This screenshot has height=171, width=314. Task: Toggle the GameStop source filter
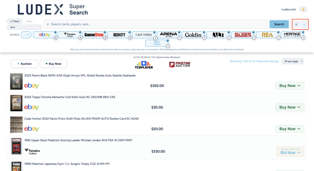click(x=94, y=35)
